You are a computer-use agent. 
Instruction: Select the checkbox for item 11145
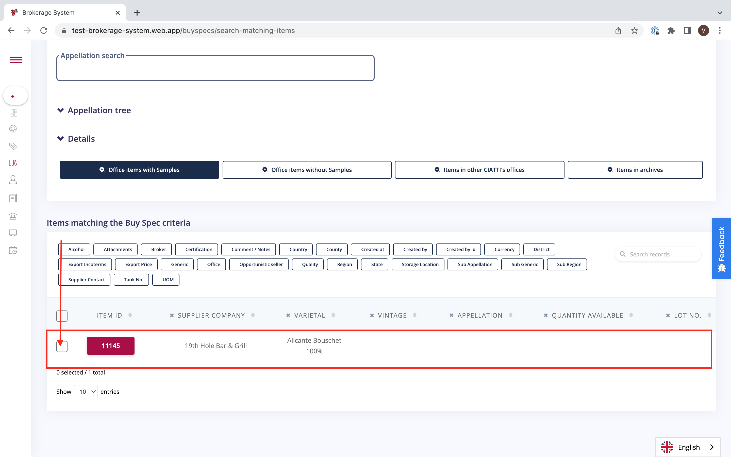pyautogui.click(x=62, y=346)
